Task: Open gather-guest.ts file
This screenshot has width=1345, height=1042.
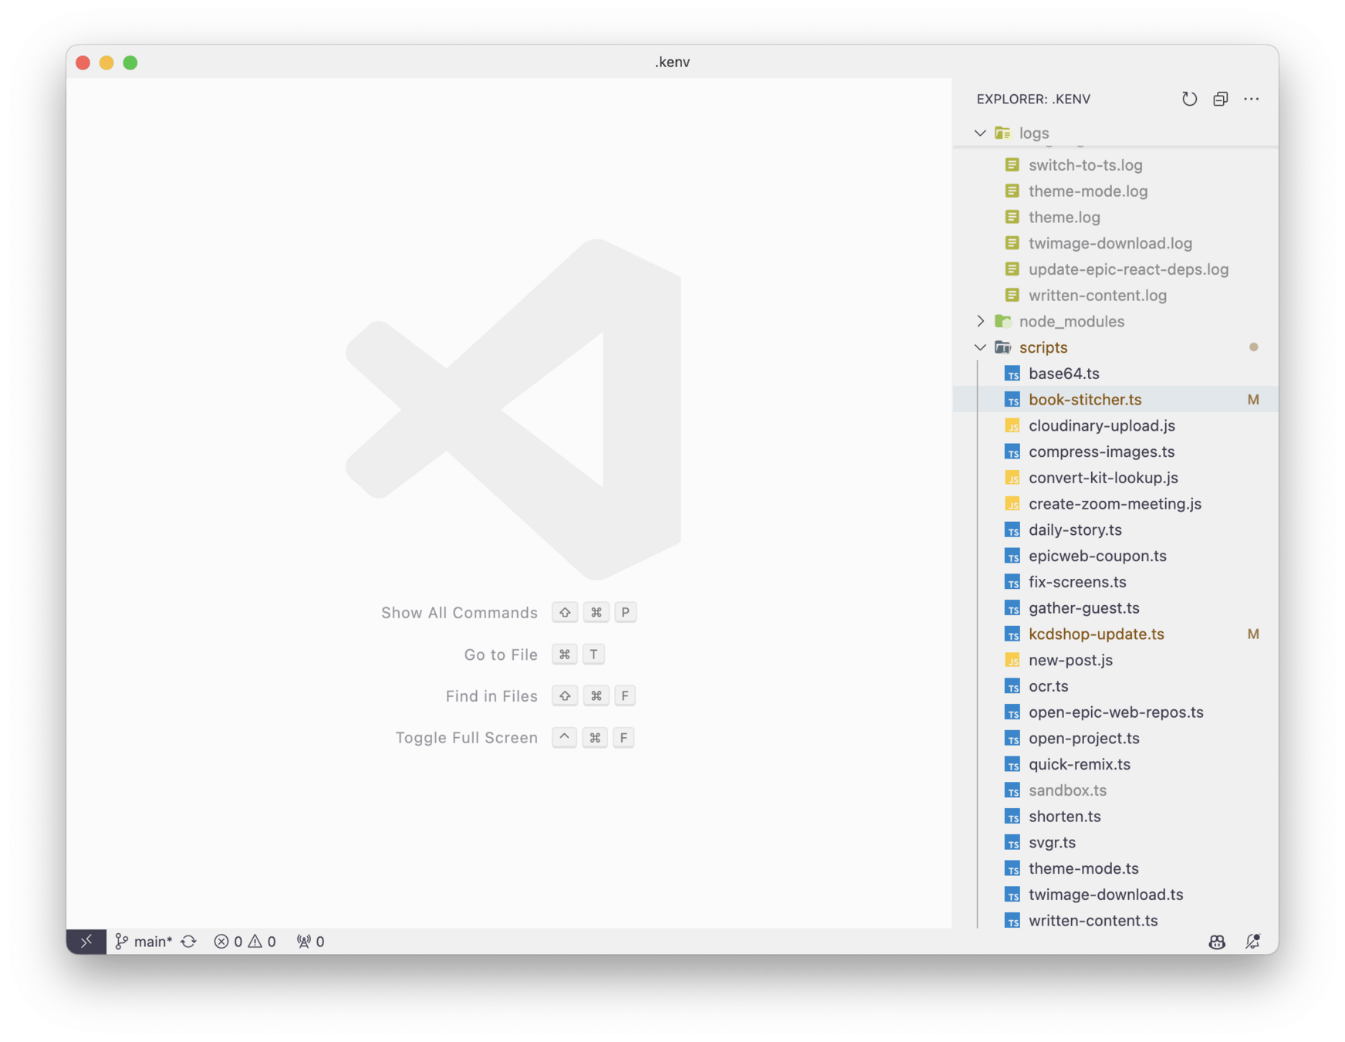Action: click(1116, 608)
